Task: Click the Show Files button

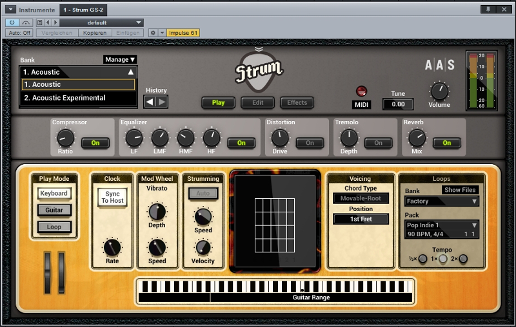Action: click(x=460, y=190)
